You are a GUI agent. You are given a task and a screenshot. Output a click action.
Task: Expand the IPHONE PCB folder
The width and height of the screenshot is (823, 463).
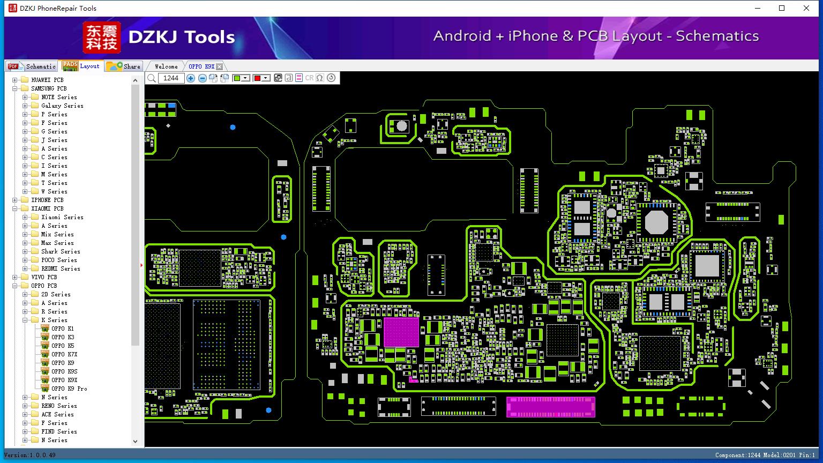[15, 200]
